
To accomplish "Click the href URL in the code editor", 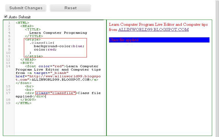I will [58, 78].
